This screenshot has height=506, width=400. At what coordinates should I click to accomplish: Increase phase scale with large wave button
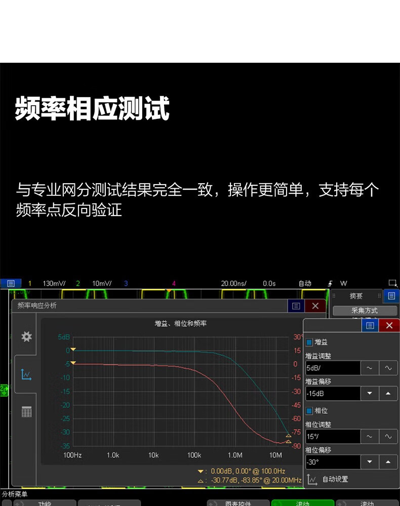click(x=388, y=436)
